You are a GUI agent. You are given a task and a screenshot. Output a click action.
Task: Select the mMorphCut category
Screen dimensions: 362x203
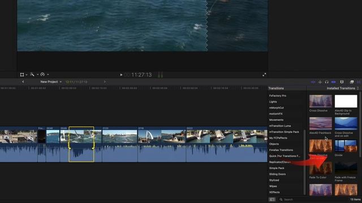[x=277, y=108]
